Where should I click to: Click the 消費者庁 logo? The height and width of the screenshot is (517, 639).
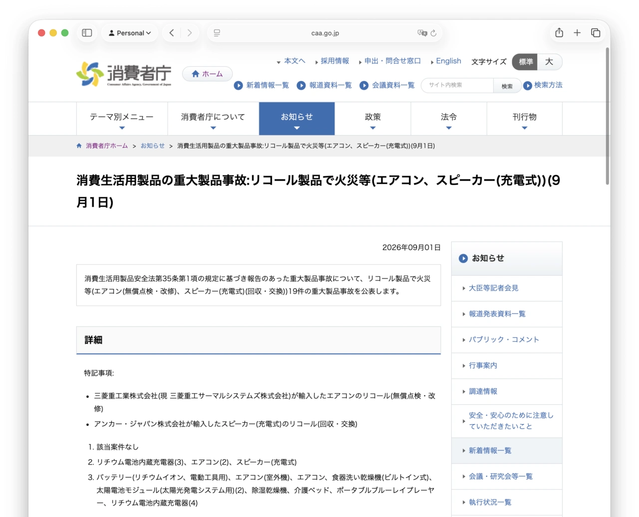click(124, 74)
